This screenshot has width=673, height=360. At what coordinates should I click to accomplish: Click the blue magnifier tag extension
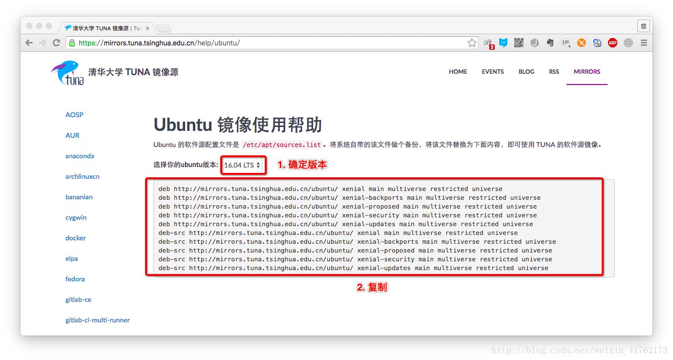tap(597, 43)
